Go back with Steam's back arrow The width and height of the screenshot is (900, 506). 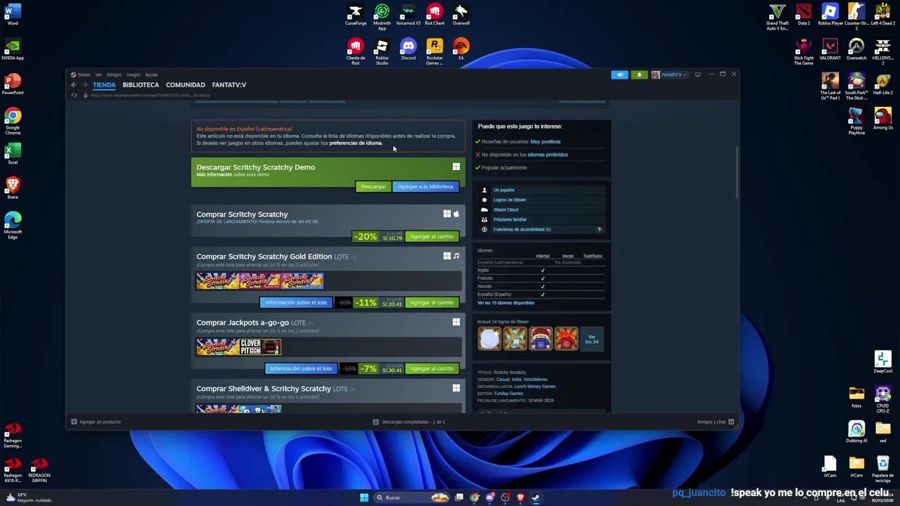click(74, 85)
